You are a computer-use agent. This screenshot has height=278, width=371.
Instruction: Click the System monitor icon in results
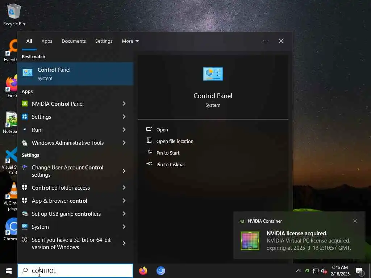click(25, 227)
